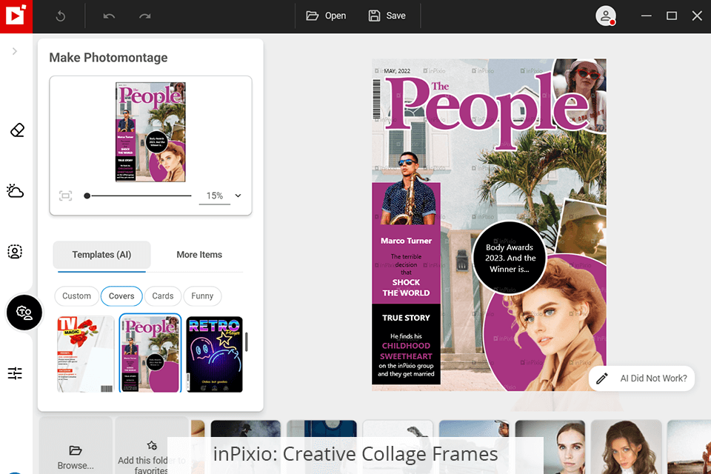Viewport: 711px width, 474px height.
Task: Adjust the zoom slider handle
Action: (87, 196)
